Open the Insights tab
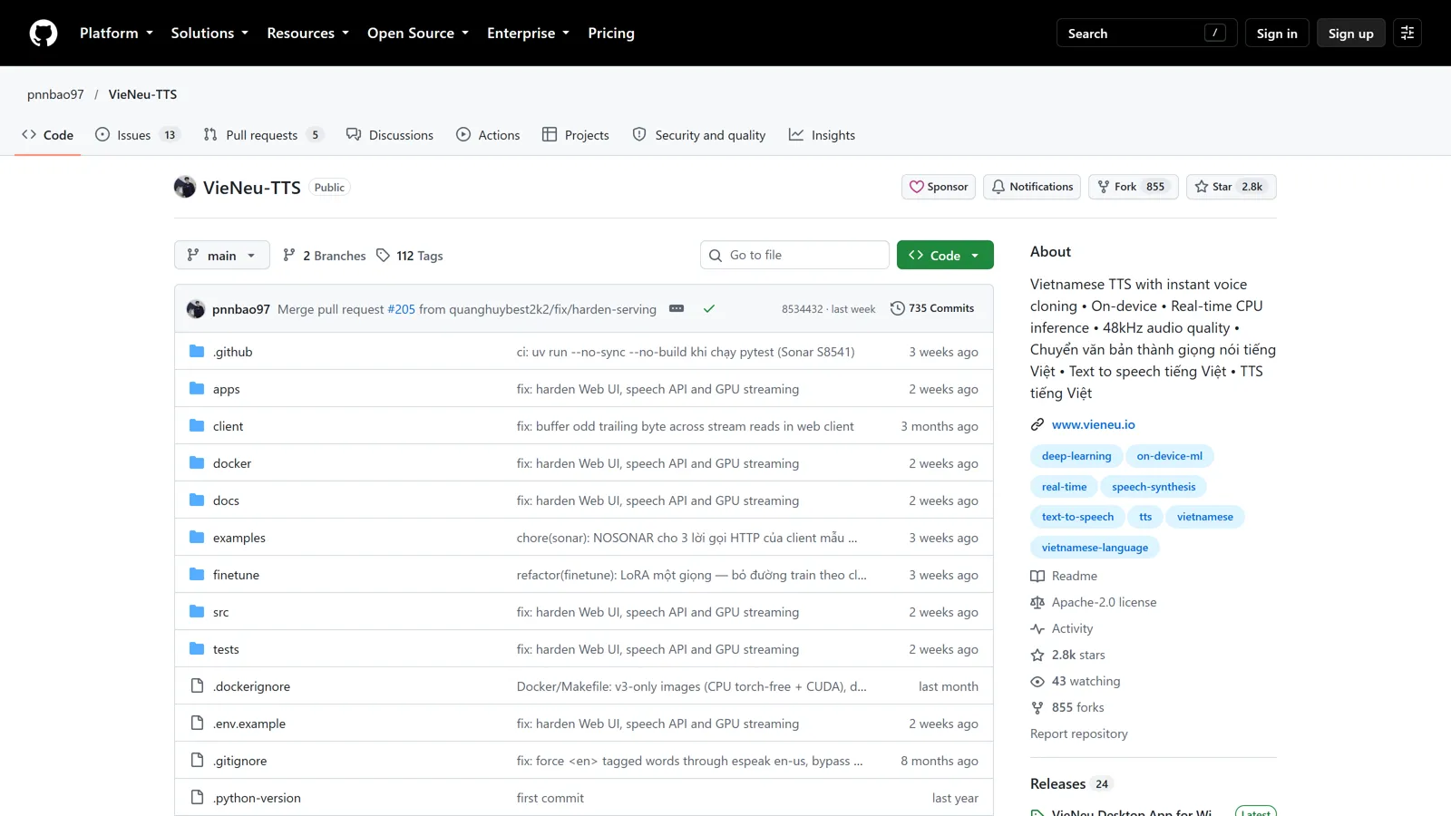The image size is (1451, 816). [x=822, y=135]
